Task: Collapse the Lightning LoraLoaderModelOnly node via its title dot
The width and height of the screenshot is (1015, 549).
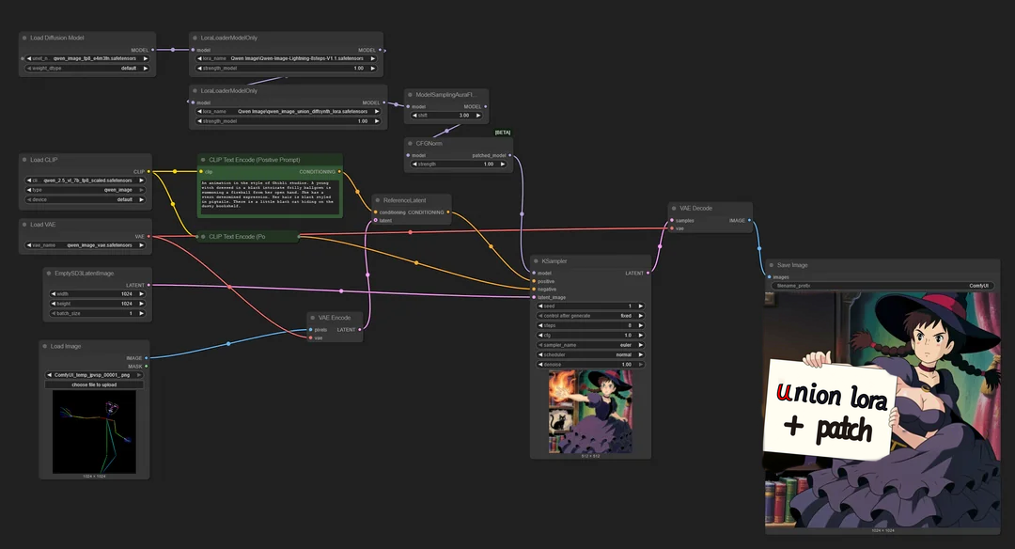Action: coord(195,39)
